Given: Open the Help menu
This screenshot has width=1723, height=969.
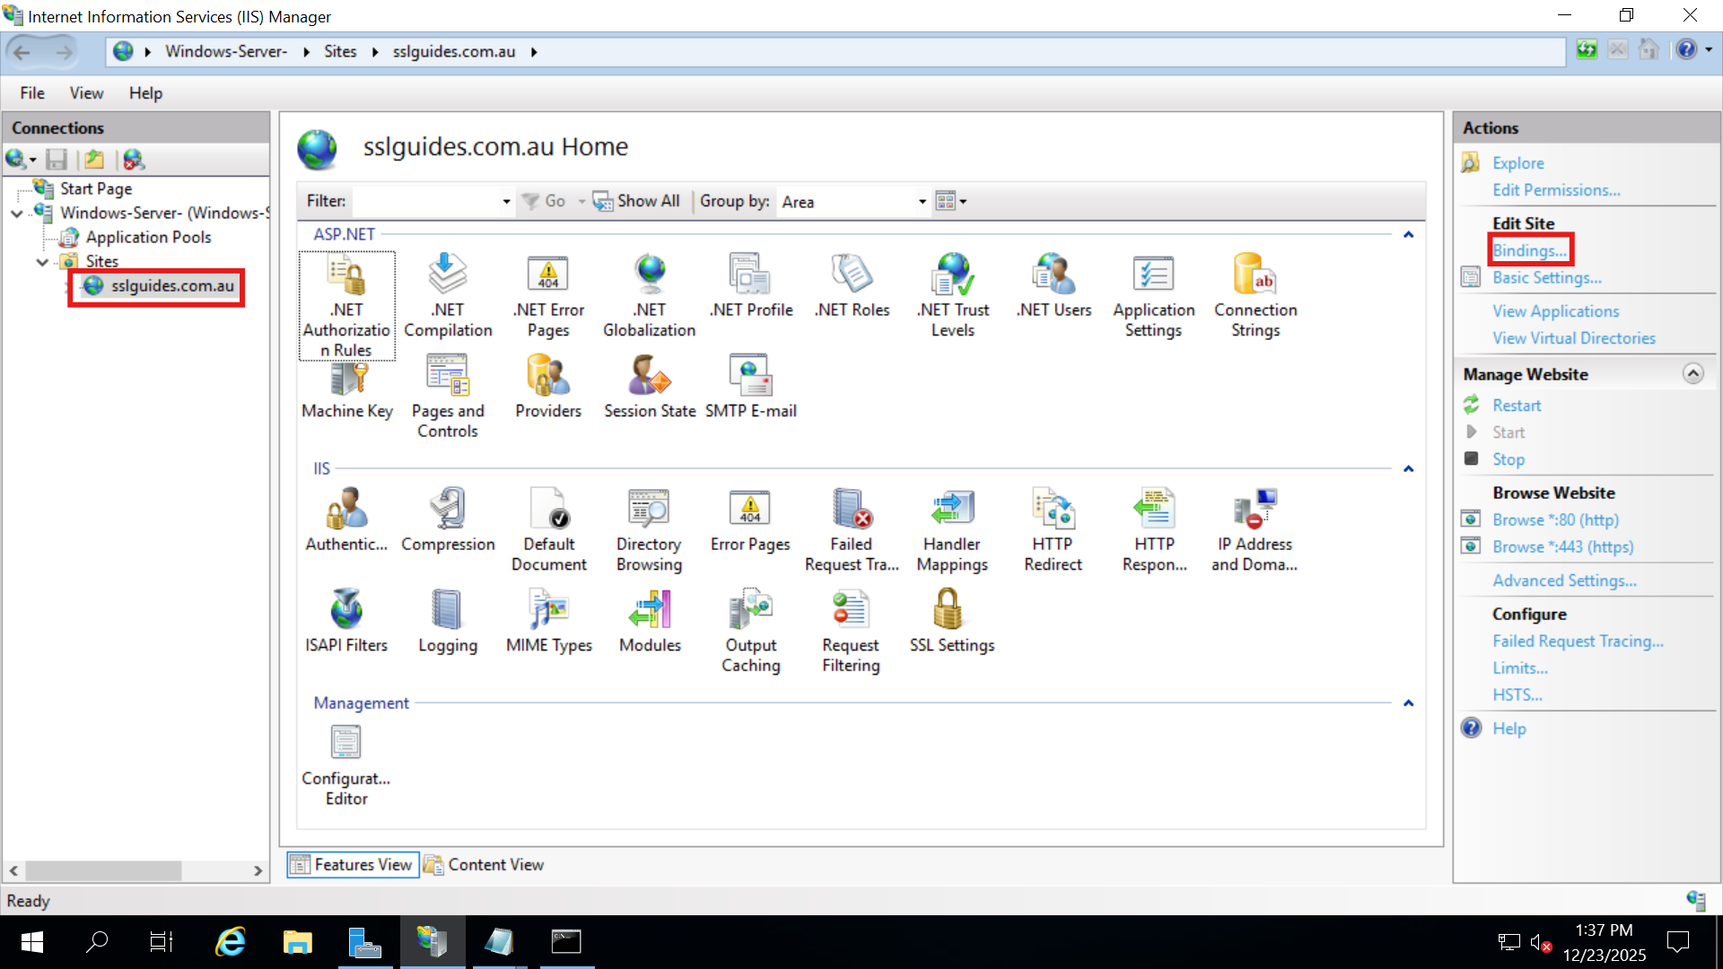Looking at the screenshot, I should pos(145,93).
